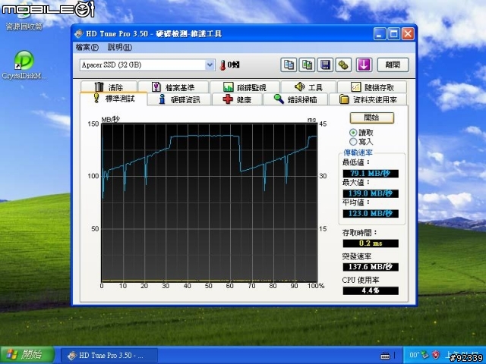Click the CPU usage 4.4% value
The width and height of the screenshot is (486, 364).
click(371, 290)
